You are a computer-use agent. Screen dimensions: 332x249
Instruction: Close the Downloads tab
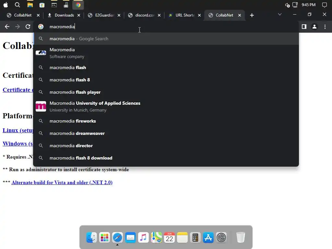(x=79, y=15)
